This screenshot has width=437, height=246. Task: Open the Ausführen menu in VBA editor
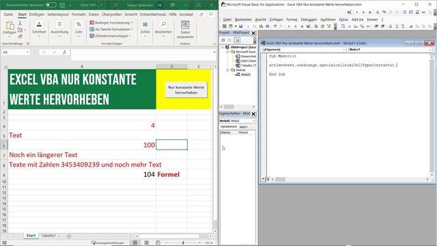coord(328,20)
